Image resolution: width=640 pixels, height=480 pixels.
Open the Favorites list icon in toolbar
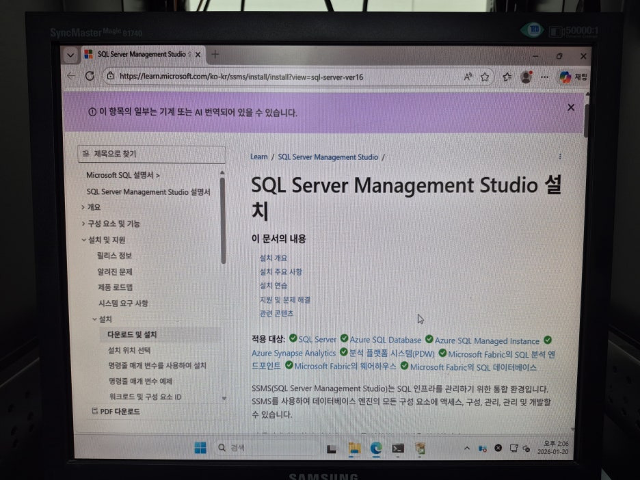pyautogui.click(x=507, y=77)
